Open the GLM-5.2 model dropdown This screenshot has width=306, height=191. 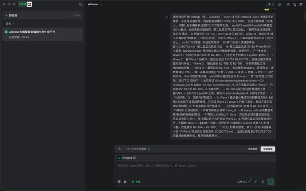tap(243, 182)
